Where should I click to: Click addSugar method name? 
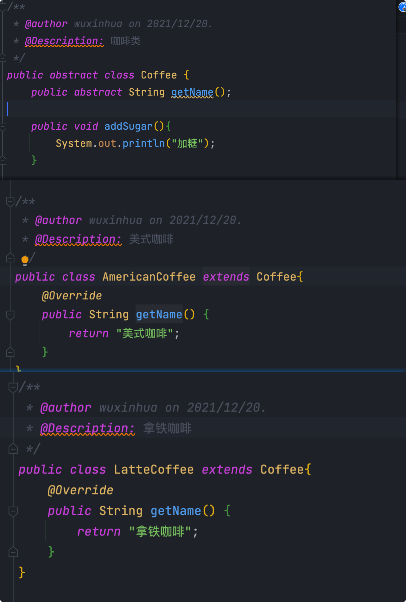(129, 126)
